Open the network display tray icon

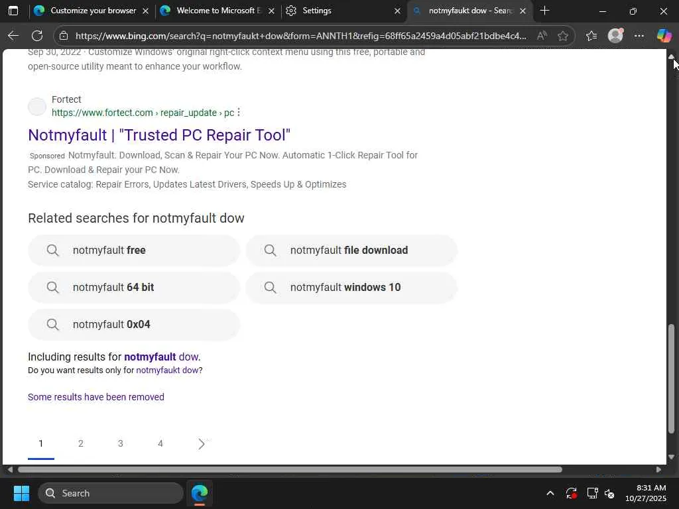pyautogui.click(x=592, y=493)
